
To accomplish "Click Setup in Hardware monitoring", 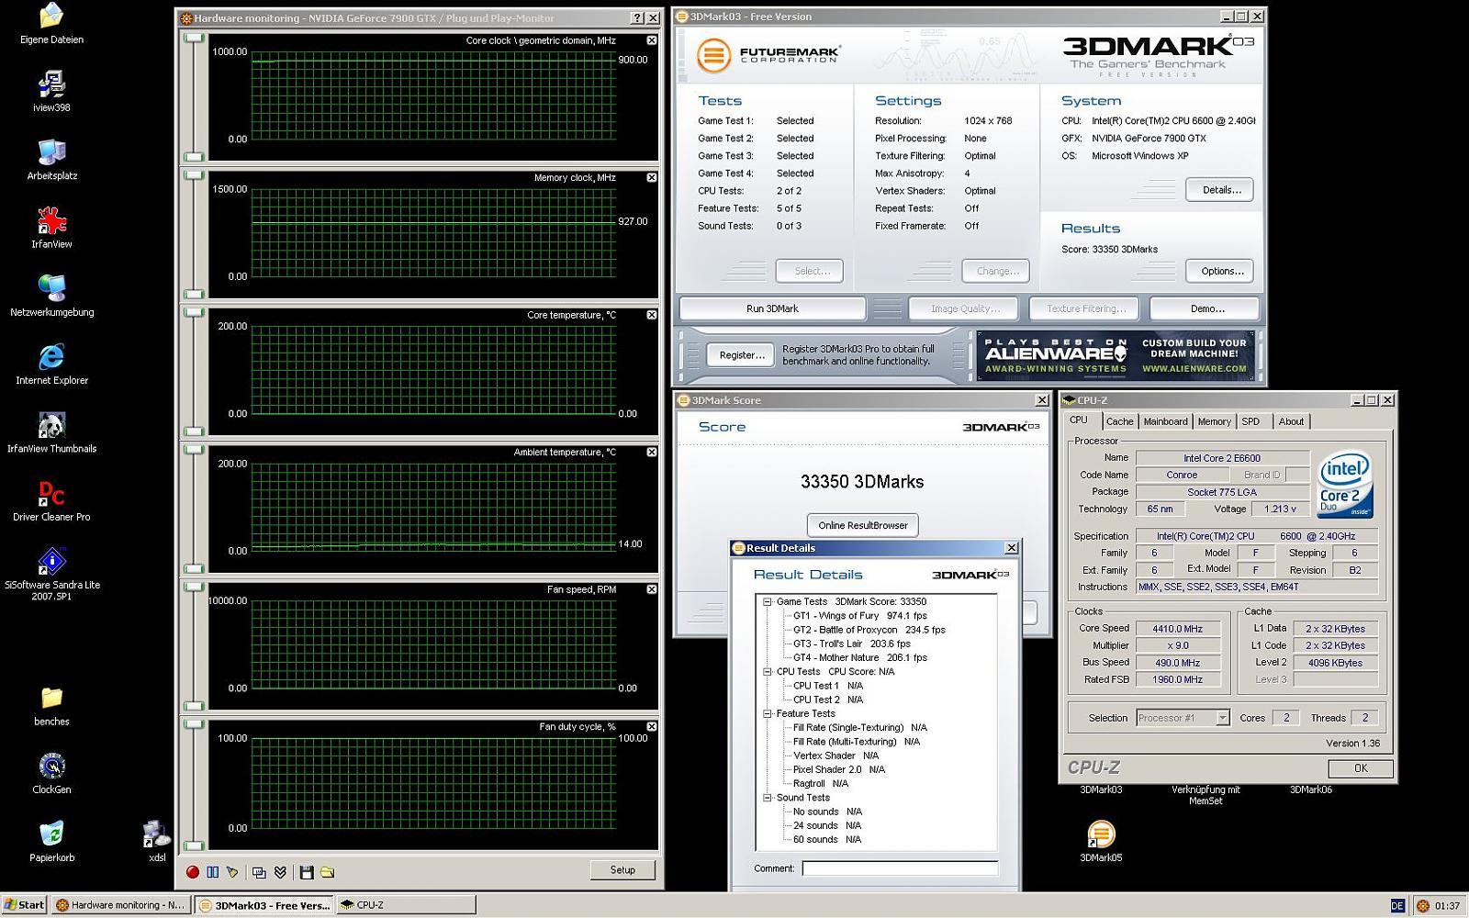I will 622,869.
